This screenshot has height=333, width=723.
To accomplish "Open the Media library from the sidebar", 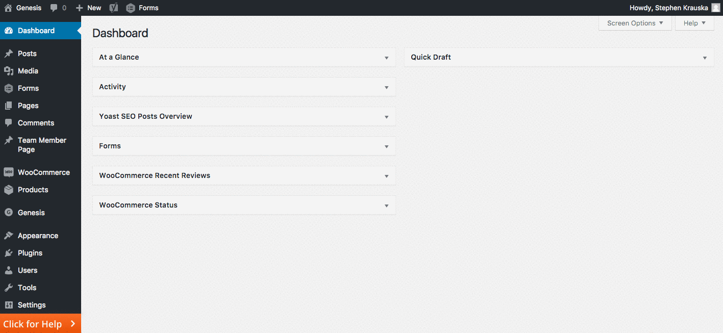I will coord(9,71).
